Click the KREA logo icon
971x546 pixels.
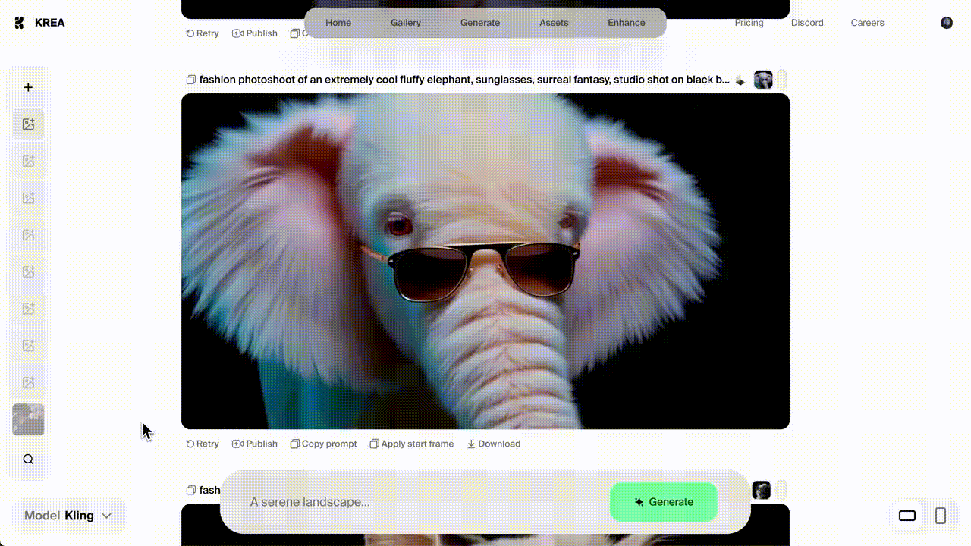(19, 23)
